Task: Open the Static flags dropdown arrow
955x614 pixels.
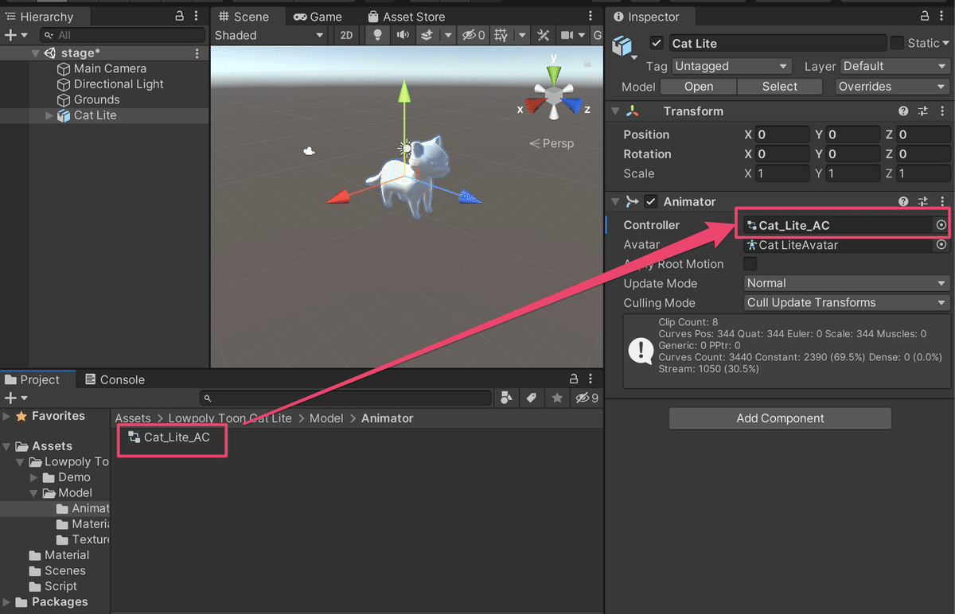Action: click(946, 43)
